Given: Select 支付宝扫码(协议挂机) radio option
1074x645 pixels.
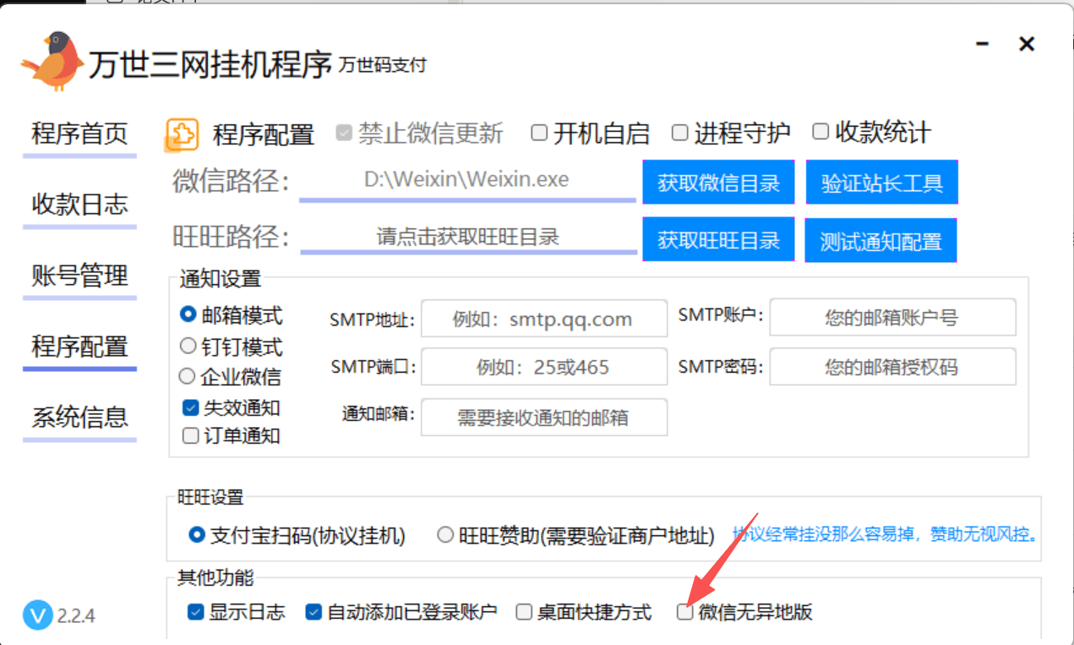Looking at the screenshot, I should (197, 535).
